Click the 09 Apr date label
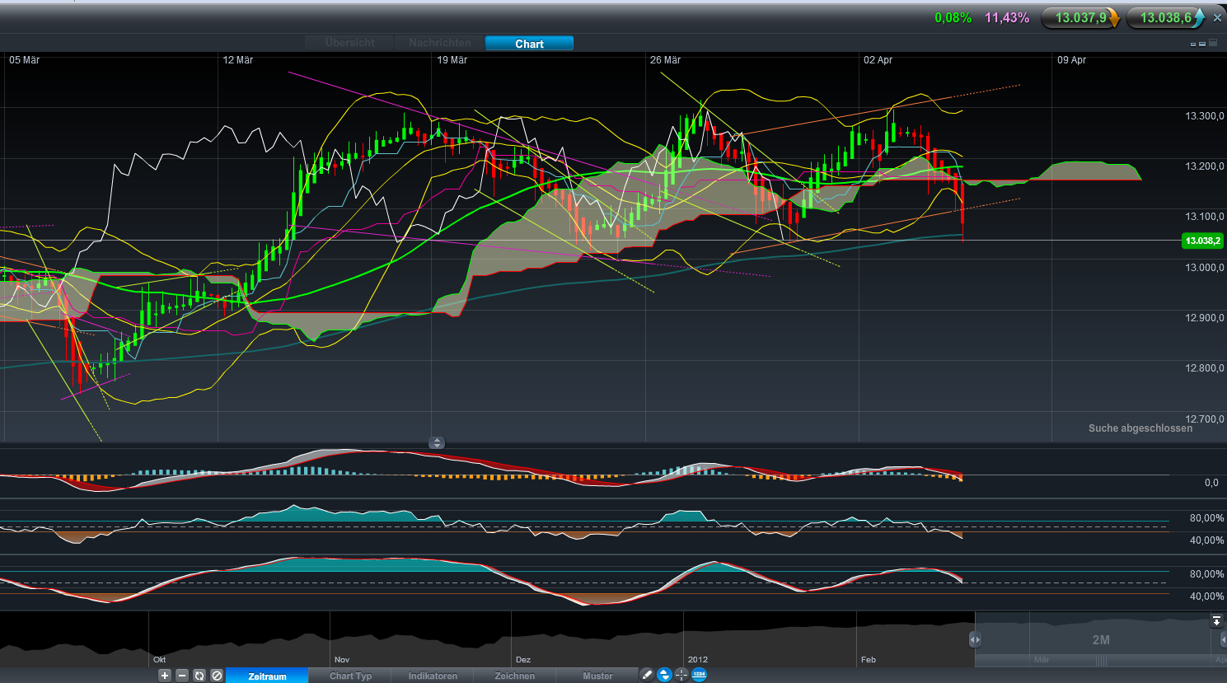 1071,60
